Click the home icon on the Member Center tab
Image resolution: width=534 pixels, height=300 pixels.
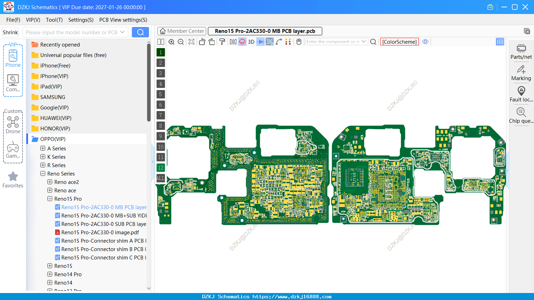[x=163, y=31]
